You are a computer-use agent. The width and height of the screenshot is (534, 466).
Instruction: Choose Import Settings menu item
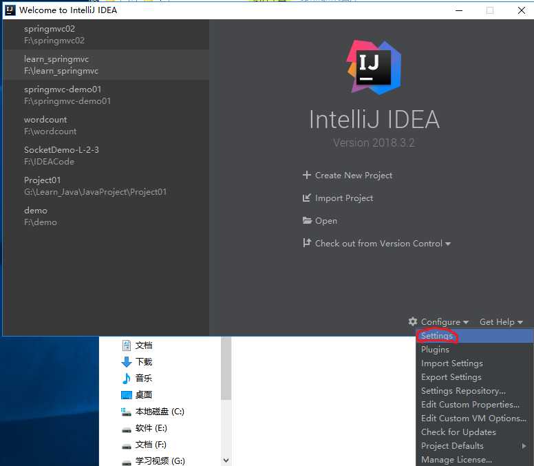[475, 363]
